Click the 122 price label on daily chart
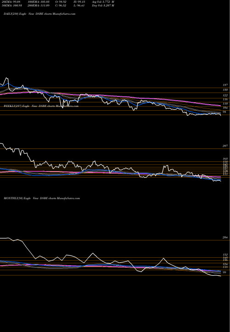Viewport: 230px width, 332px height. coord(225,95)
